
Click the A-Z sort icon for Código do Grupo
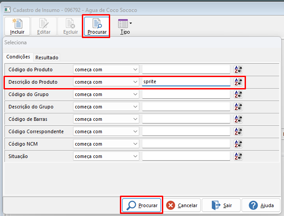pos(238,94)
